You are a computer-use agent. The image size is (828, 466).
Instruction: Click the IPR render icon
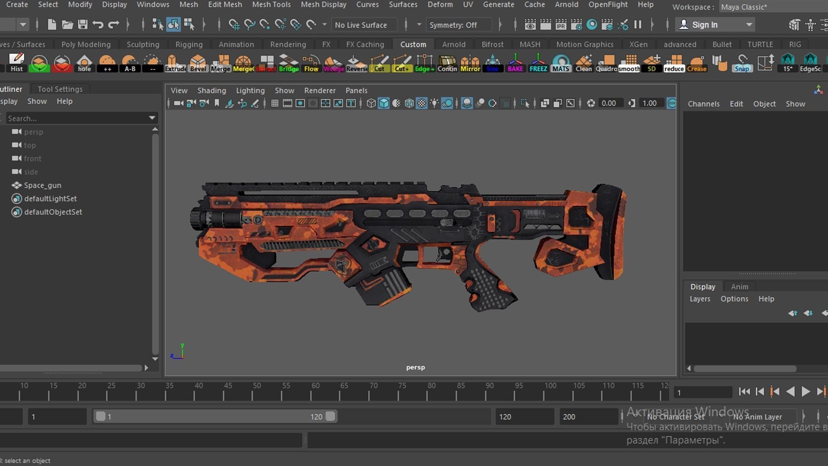pyautogui.click(x=561, y=25)
